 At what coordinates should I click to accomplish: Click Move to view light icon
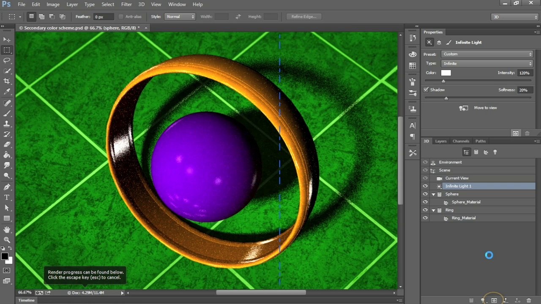tap(464, 108)
